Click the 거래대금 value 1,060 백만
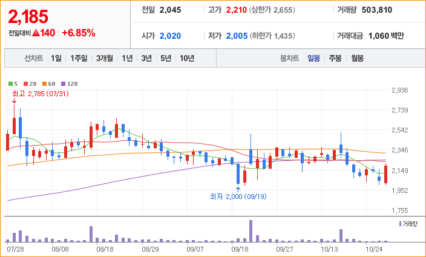 tap(386, 36)
